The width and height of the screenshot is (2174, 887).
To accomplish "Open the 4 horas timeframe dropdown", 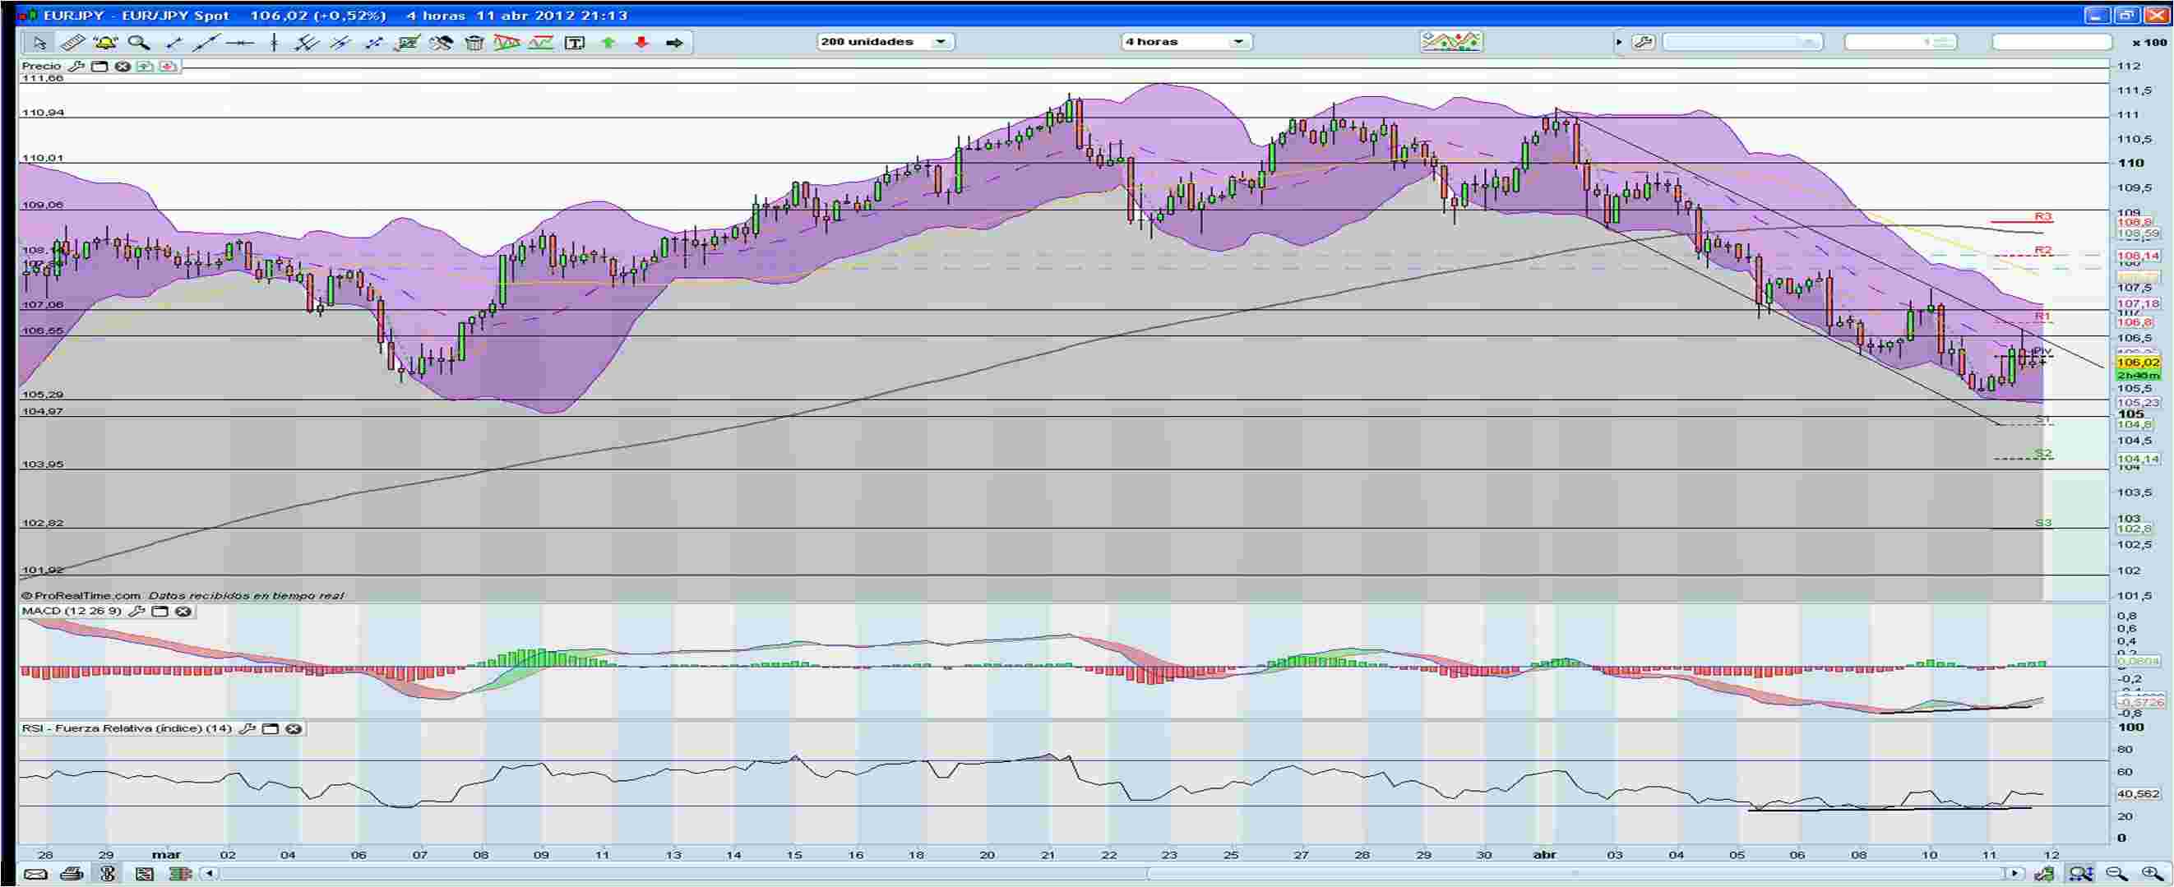I will [1237, 40].
